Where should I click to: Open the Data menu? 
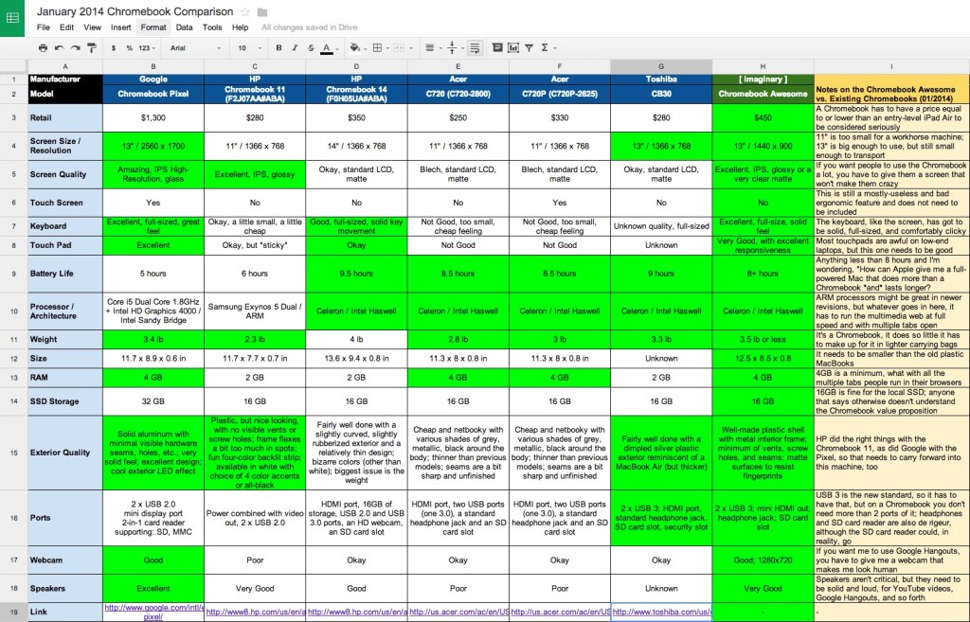point(184,27)
